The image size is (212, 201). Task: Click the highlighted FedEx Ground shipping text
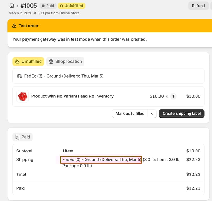pos(101,160)
